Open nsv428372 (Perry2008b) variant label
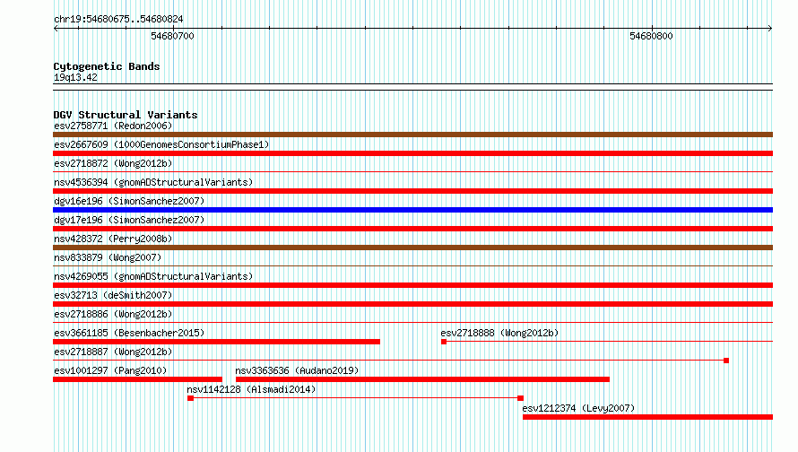This screenshot has width=798, height=452. click(x=113, y=239)
